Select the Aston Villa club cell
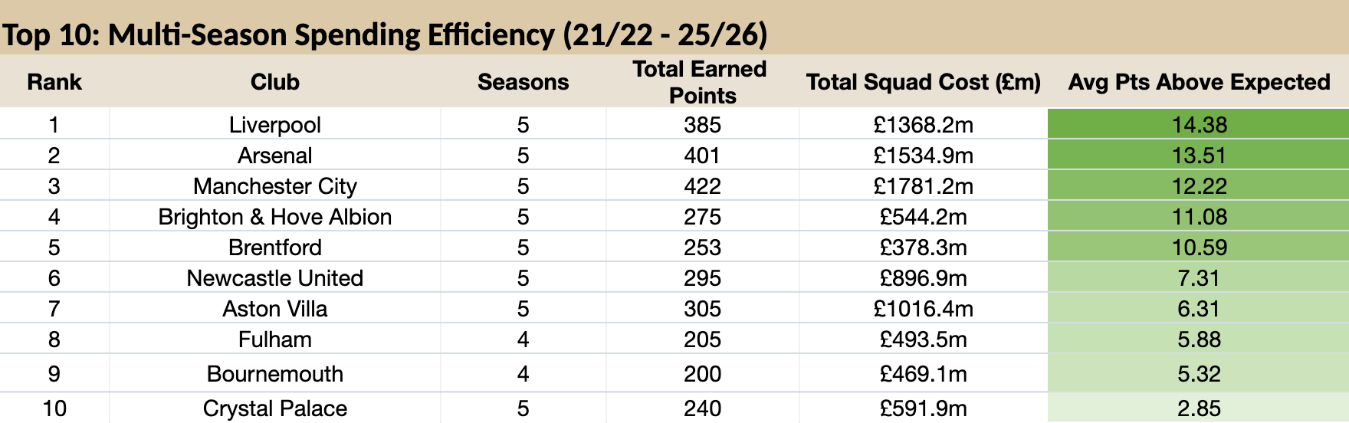Screen dimensions: 1349x423 275,308
